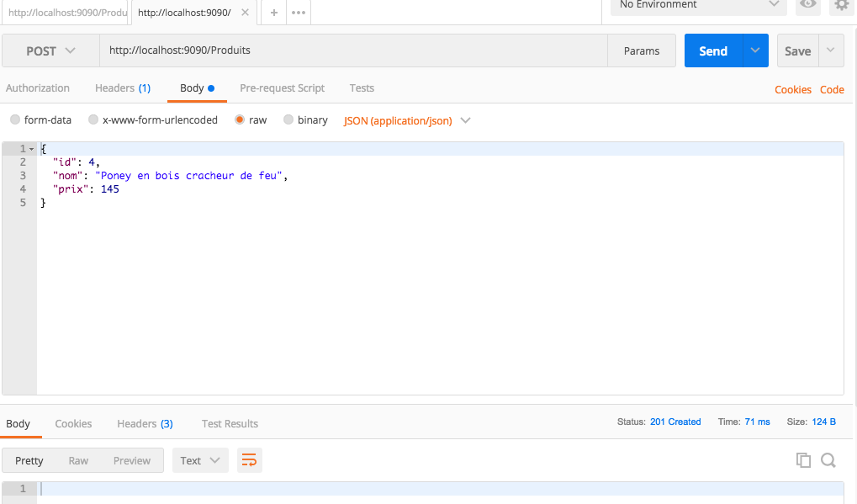Open tab options ellipsis menu
The width and height of the screenshot is (857, 504).
[x=299, y=12]
